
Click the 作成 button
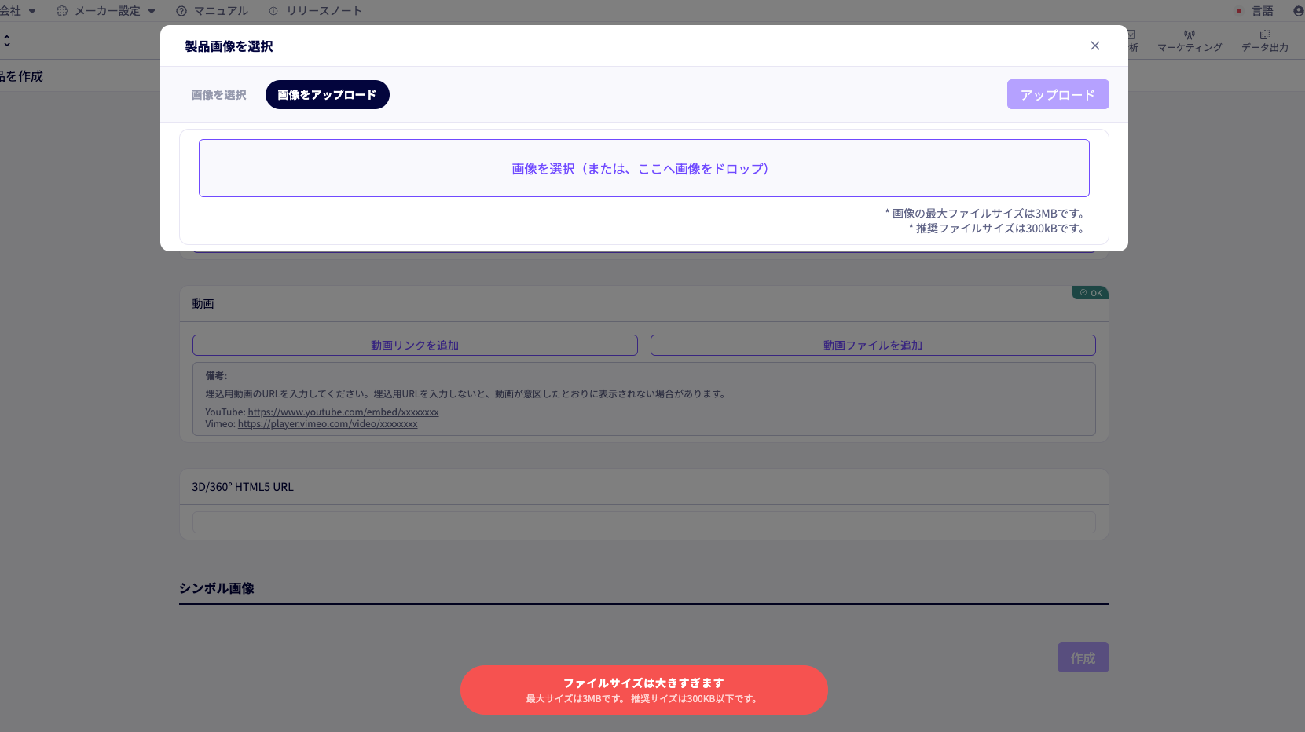click(x=1083, y=657)
